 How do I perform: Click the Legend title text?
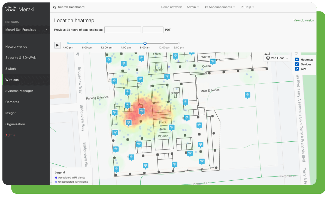coord(60,172)
